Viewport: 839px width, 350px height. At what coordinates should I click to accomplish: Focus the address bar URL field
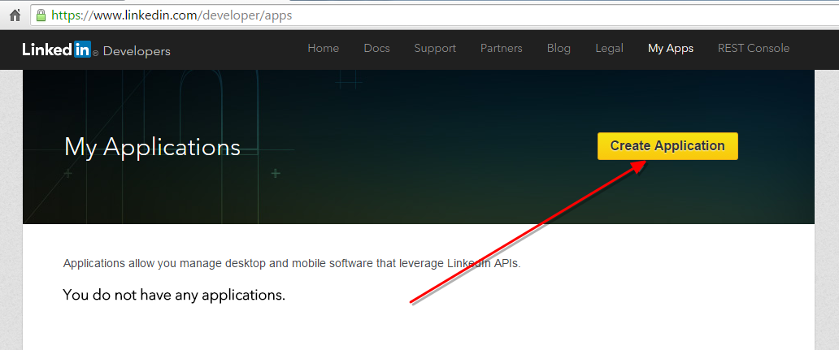point(434,15)
